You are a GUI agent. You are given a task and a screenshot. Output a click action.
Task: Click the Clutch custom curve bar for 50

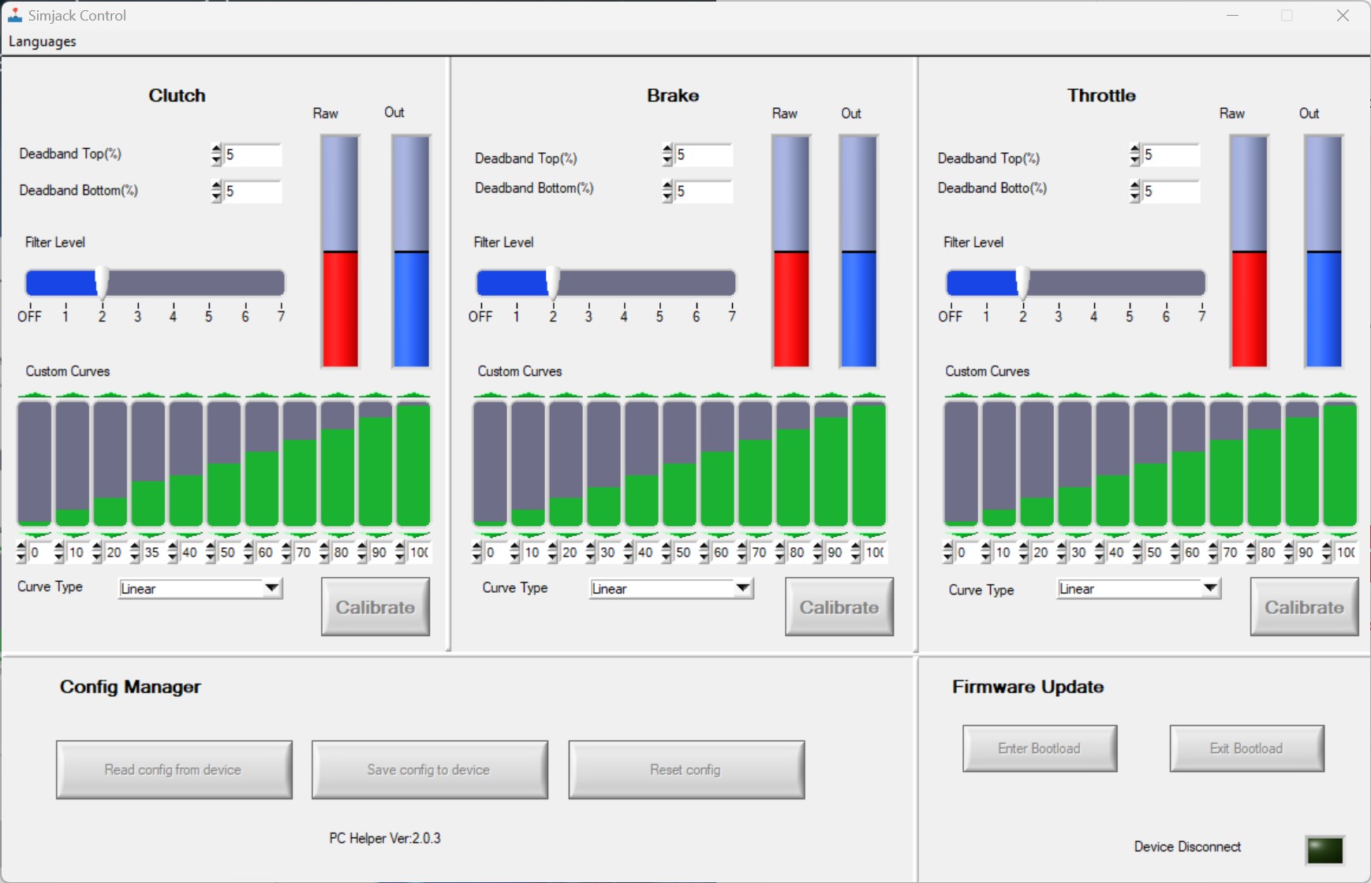coord(224,464)
